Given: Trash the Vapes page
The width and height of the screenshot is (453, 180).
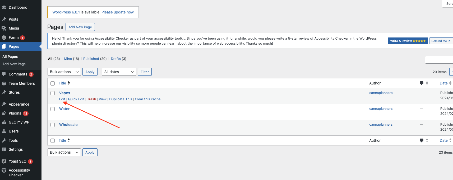Looking at the screenshot, I should [x=92, y=99].
